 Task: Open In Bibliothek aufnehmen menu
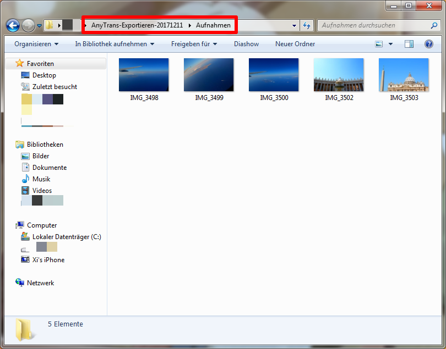point(115,44)
